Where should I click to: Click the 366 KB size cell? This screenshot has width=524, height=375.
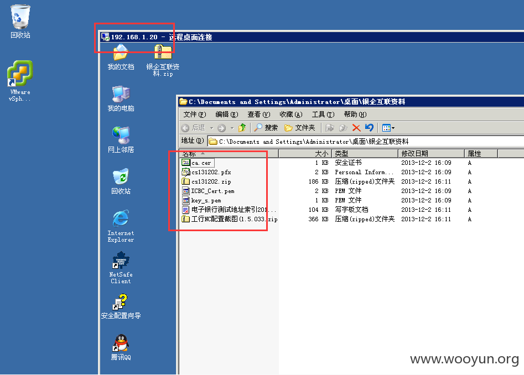pos(319,219)
